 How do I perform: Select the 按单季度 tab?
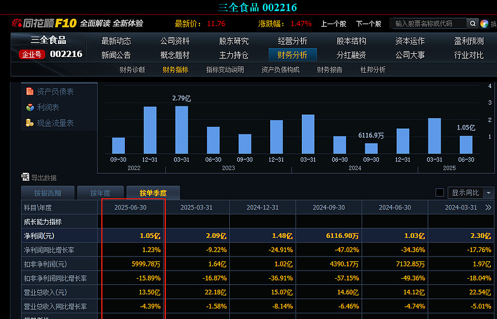click(x=153, y=193)
